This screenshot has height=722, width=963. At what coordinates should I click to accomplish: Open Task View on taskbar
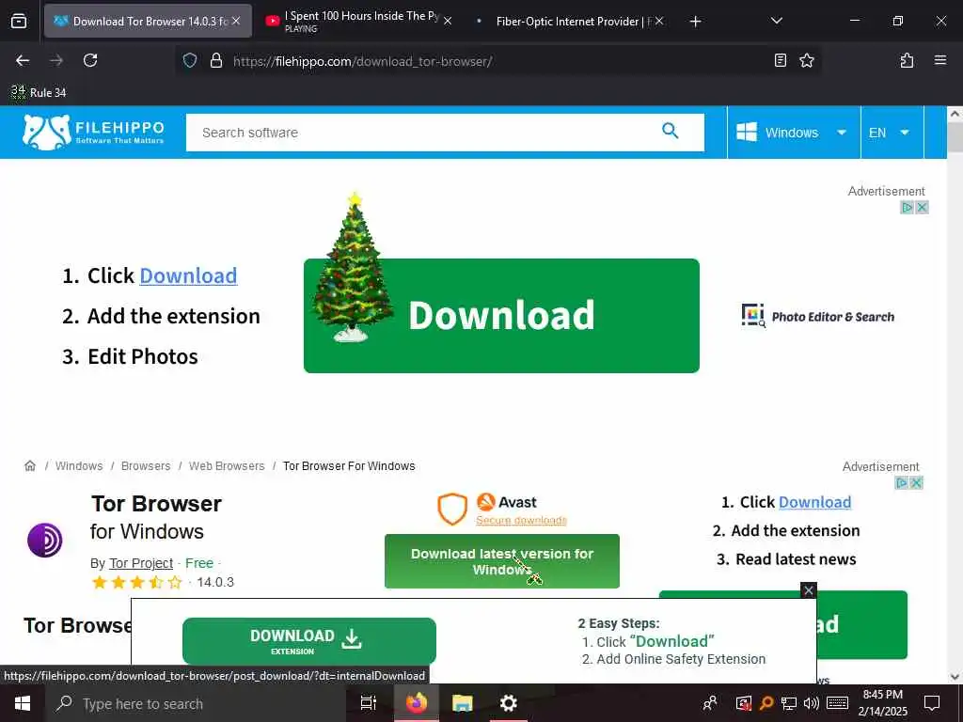pos(368,703)
